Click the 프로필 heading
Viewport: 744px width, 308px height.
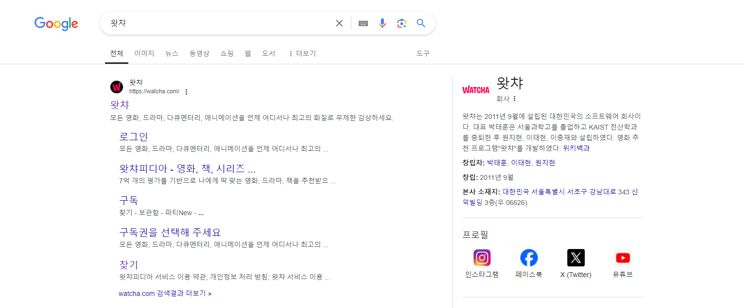pos(475,235)
